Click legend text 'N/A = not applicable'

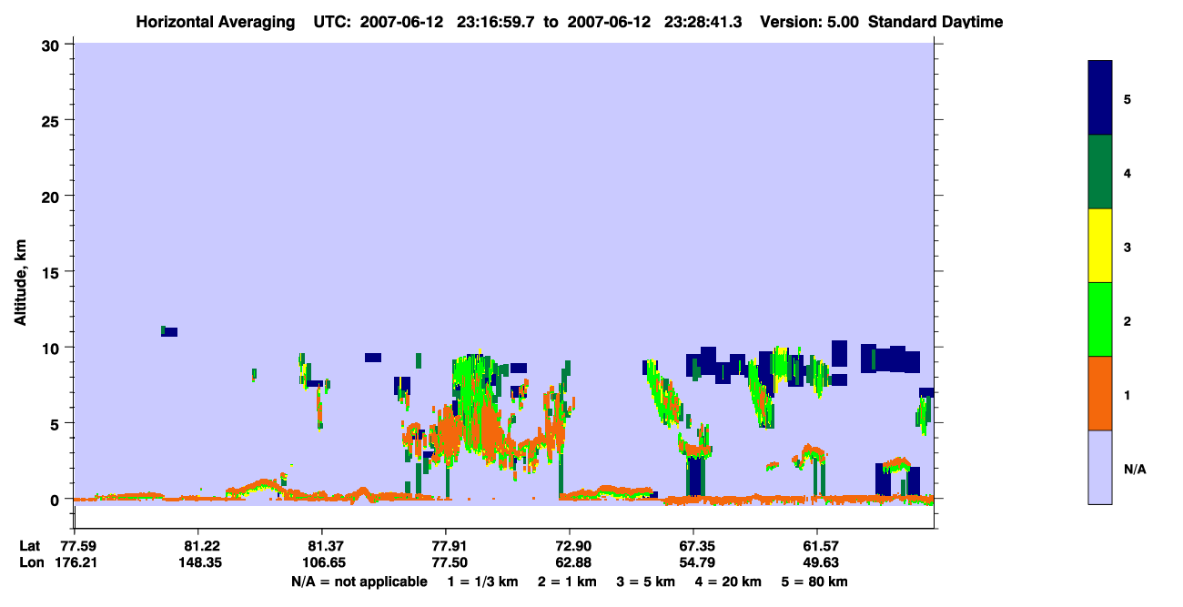click(x=359, y=582)
